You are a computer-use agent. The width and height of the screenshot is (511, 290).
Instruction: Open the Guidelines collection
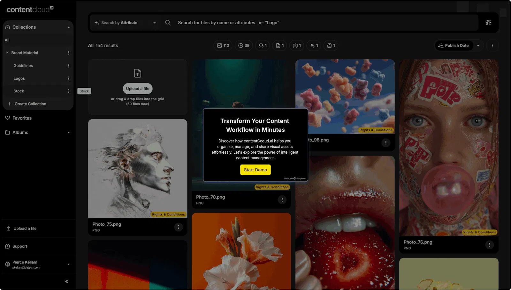click(x=23, y=66)
